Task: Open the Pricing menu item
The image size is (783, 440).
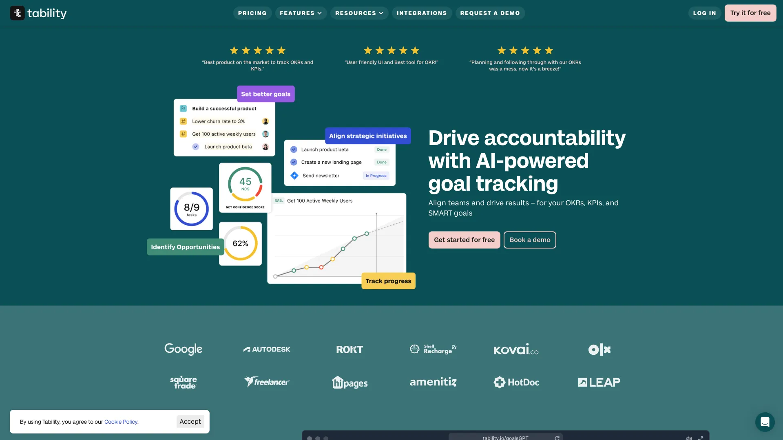Action: [252, 13]
